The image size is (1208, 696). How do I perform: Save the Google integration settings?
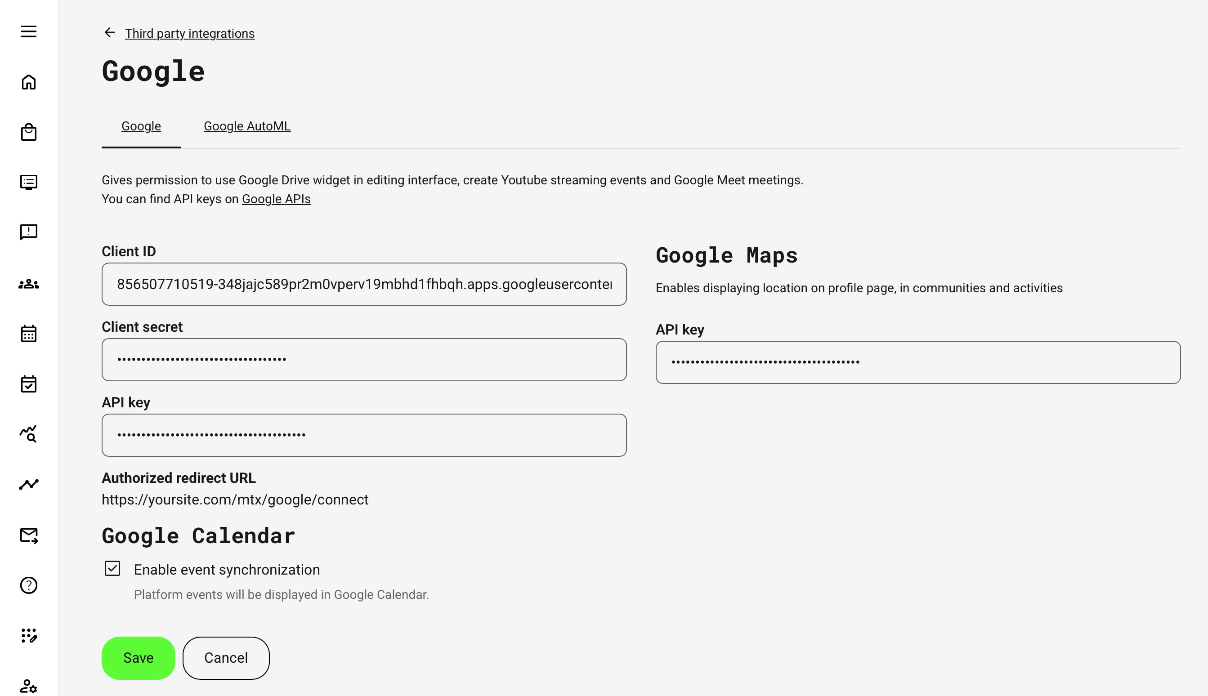(x=138, y=658)
